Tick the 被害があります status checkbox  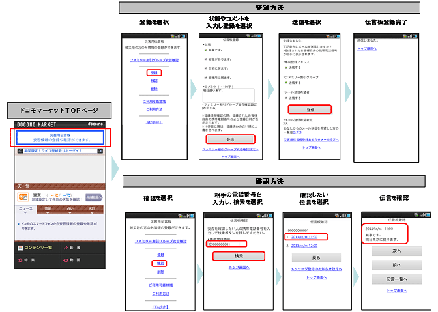206,59
